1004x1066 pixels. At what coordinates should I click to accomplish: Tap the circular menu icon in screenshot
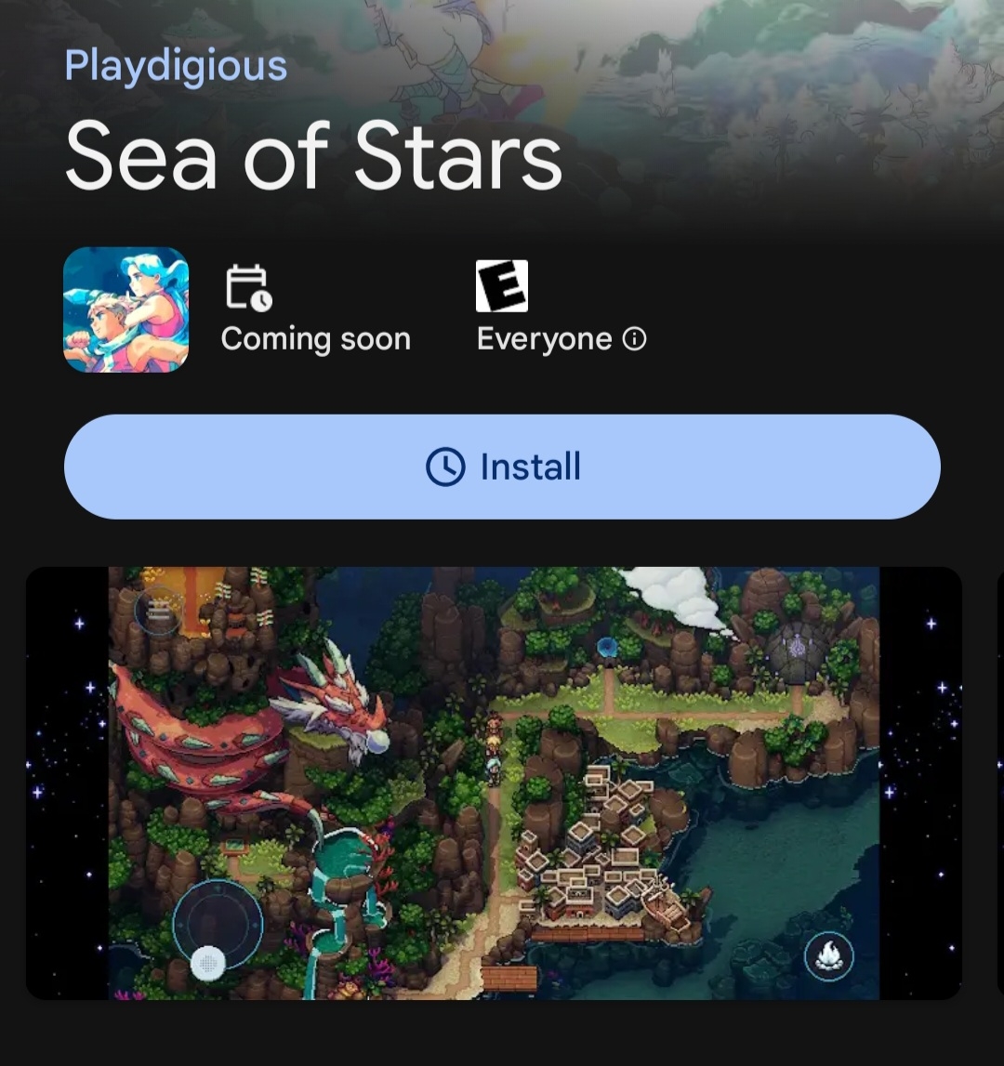pyautogui.click(x=158, y=612)
